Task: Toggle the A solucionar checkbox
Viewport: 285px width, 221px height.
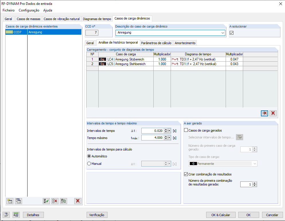Action: pos(232,33)
